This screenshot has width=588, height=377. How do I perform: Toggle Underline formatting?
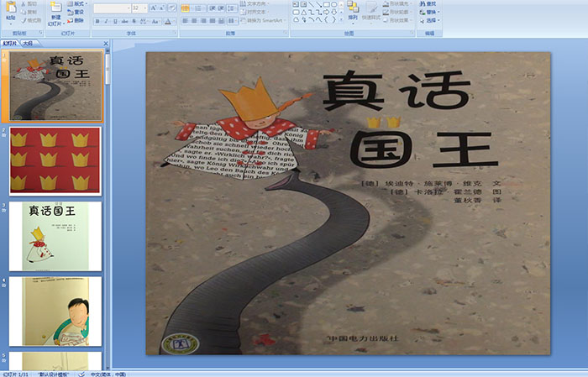(115, 21)
